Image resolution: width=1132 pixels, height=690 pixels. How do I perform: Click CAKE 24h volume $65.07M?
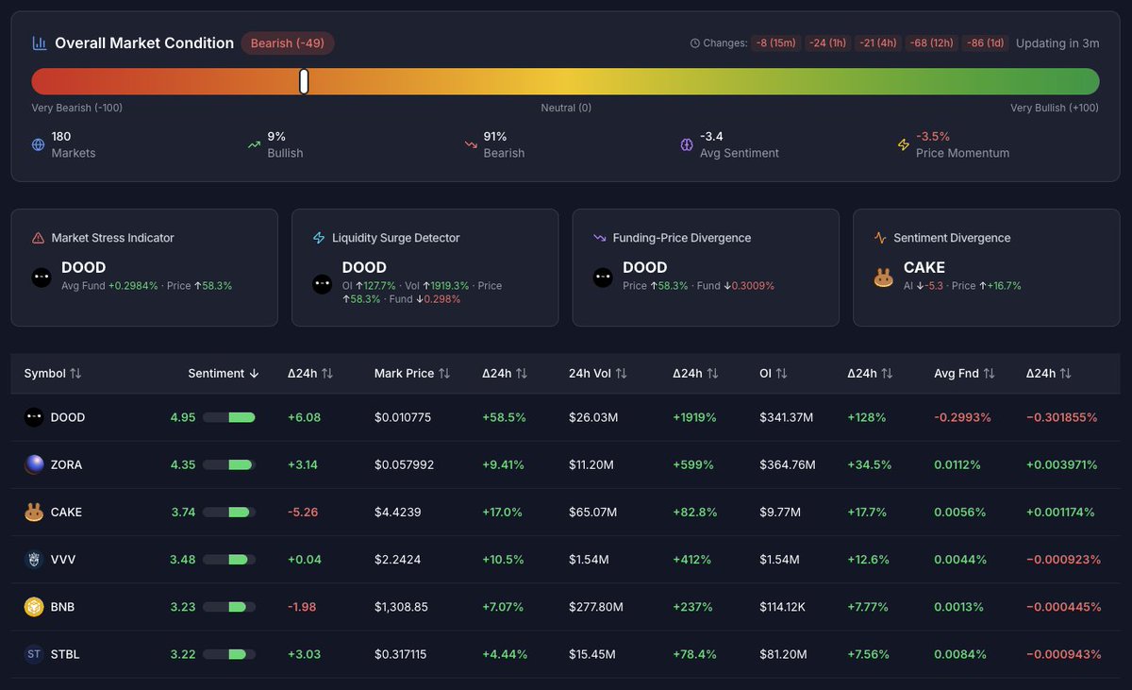[593, 512]
